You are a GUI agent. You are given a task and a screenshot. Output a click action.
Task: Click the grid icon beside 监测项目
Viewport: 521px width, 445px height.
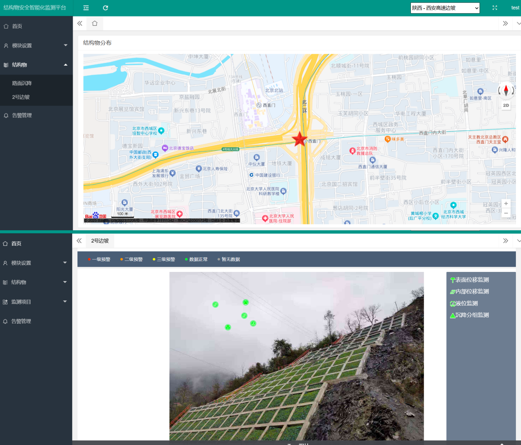pos(5,302)
